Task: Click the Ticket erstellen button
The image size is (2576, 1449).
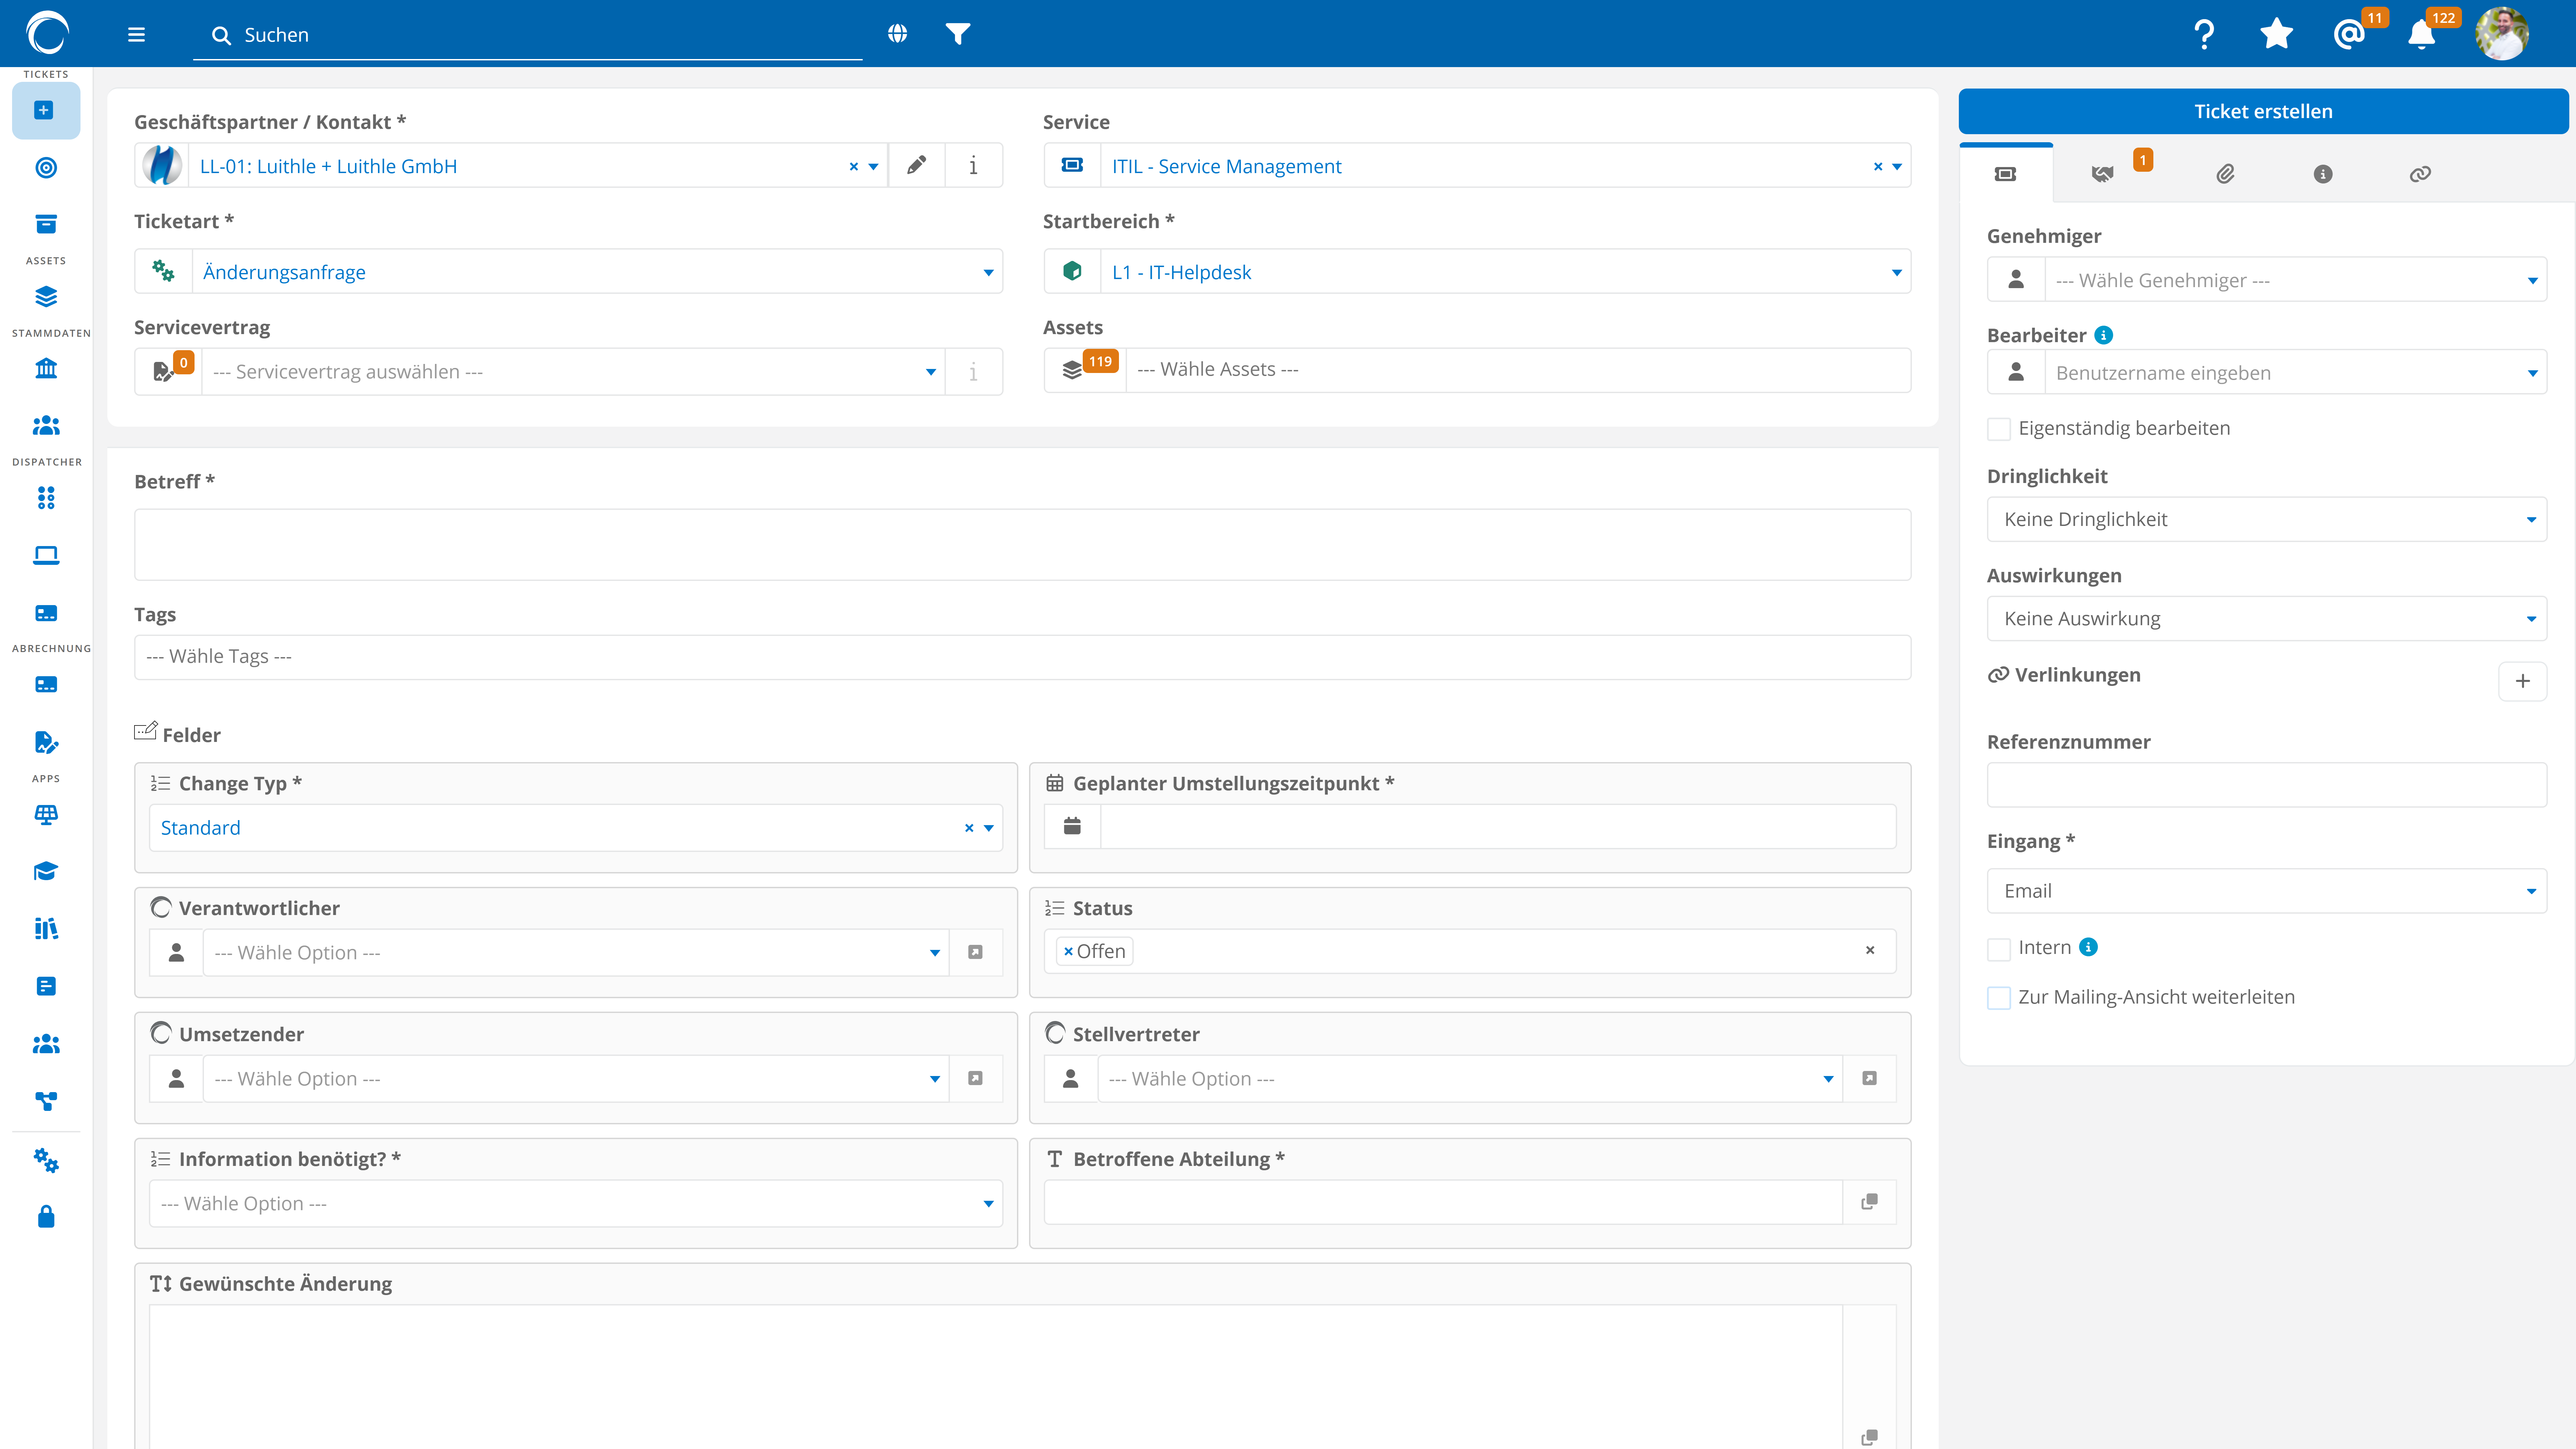Action: (2263, 111)
